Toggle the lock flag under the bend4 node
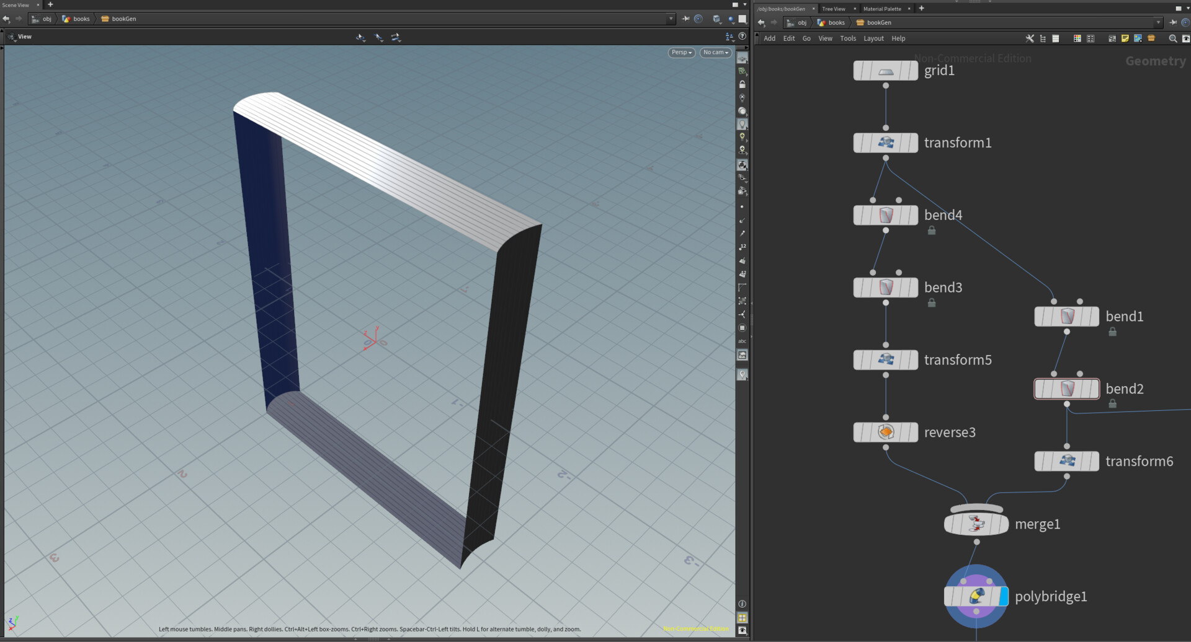The width and height of the screenshot is (1191, 642). [x=932, y=231]
